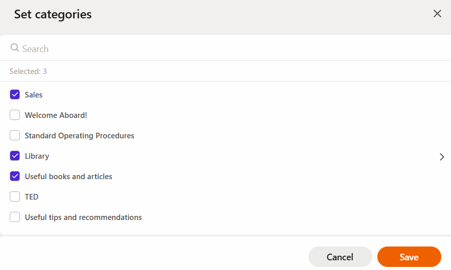Click the Selected: 3 counter text

click(28, 71)
